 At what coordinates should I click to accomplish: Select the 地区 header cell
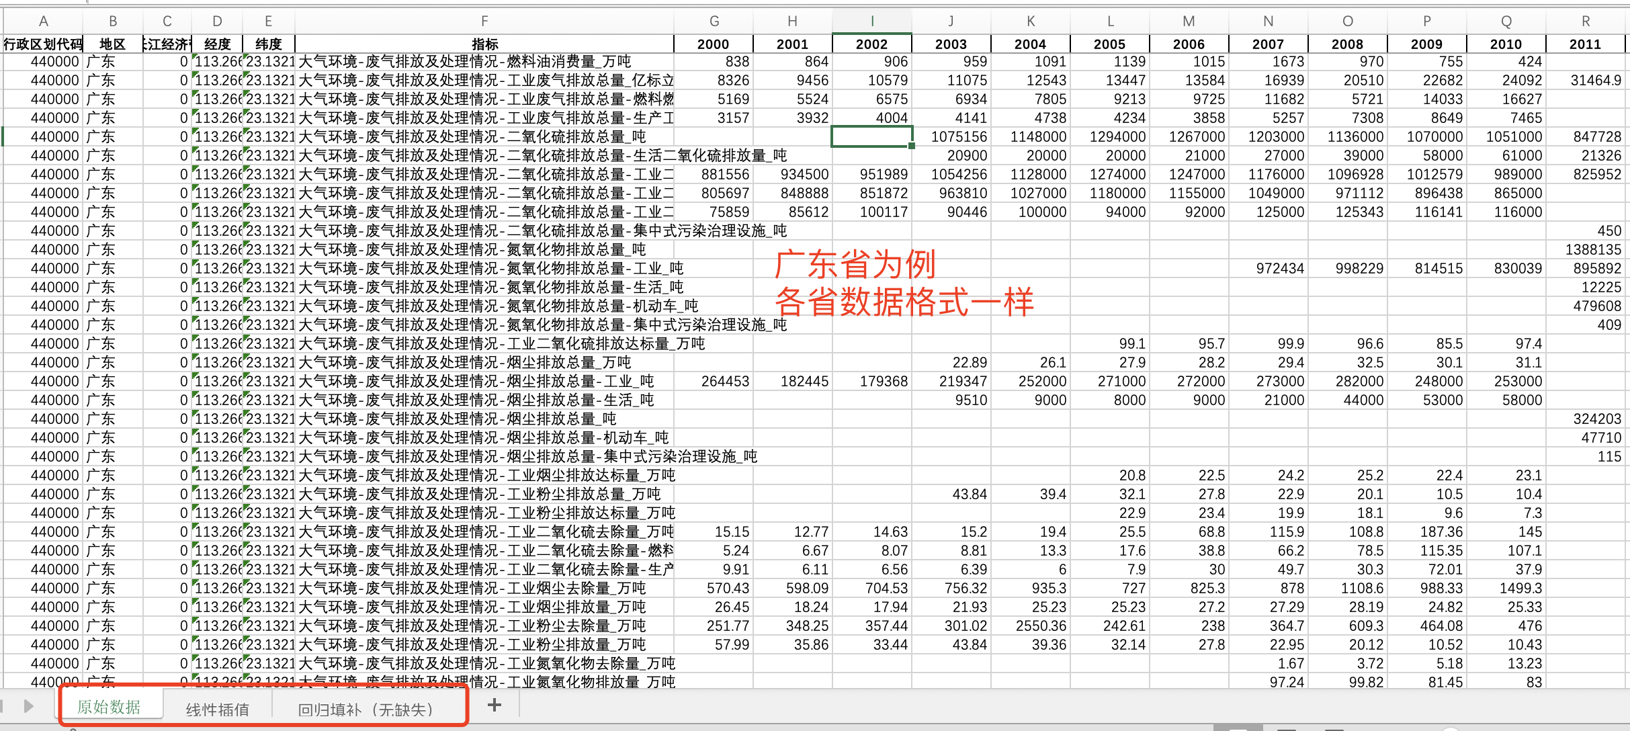click(112, 44)
